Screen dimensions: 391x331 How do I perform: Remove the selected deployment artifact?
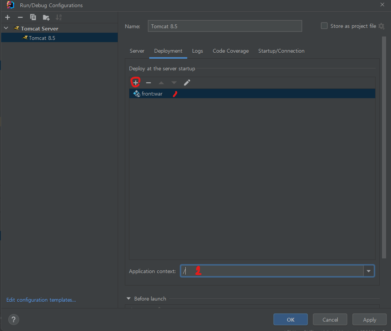pos(149,83)
